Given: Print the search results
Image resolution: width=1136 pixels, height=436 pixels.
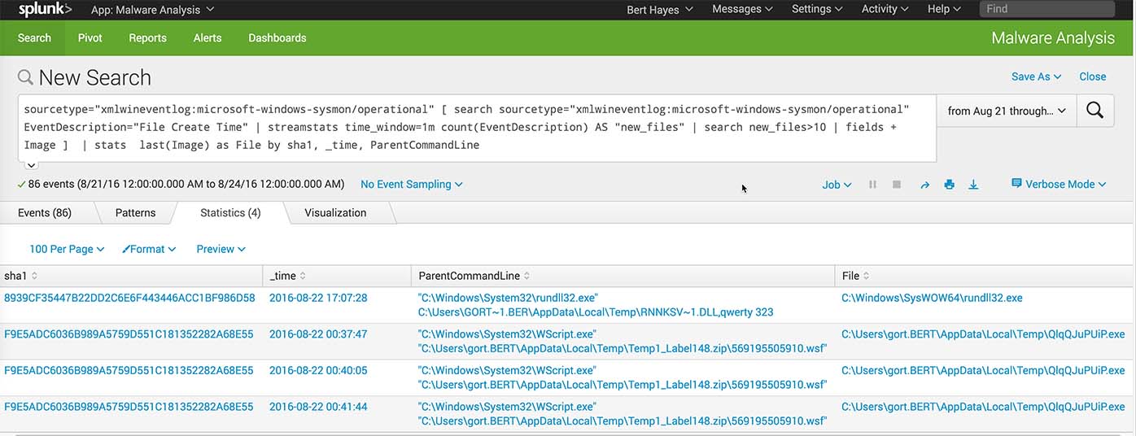Looking at the screenshot, I should pos(949,185).
